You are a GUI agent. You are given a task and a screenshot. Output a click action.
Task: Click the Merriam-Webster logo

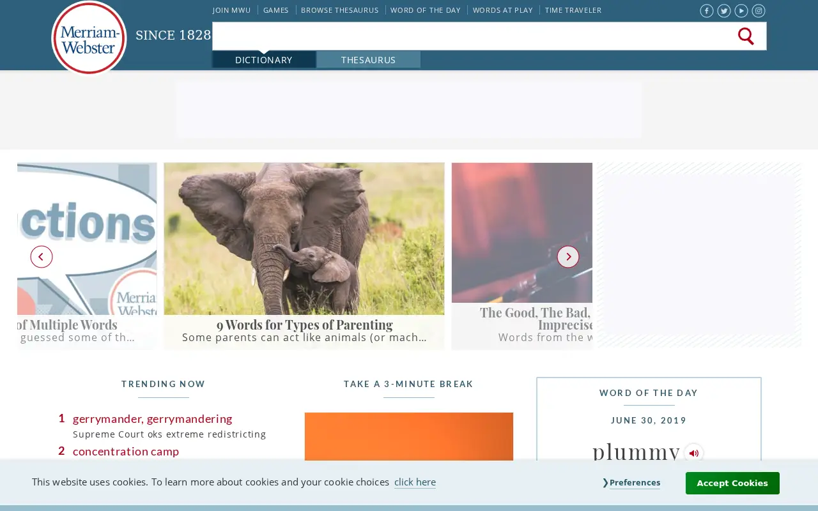(89, 38)
